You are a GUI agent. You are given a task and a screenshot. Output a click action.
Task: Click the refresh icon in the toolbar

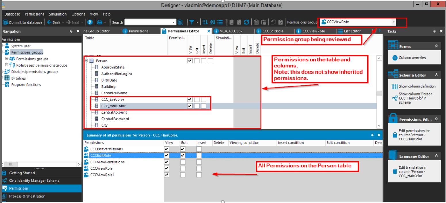[x=247, y=22]
